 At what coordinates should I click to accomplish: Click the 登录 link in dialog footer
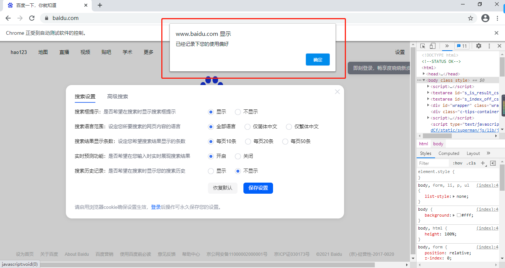156,207
